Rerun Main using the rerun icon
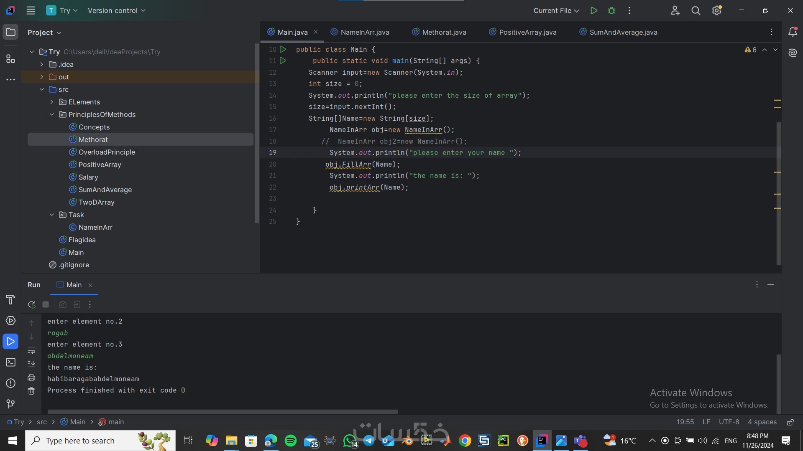Screen dimensions: 803x451 [31, 304]
